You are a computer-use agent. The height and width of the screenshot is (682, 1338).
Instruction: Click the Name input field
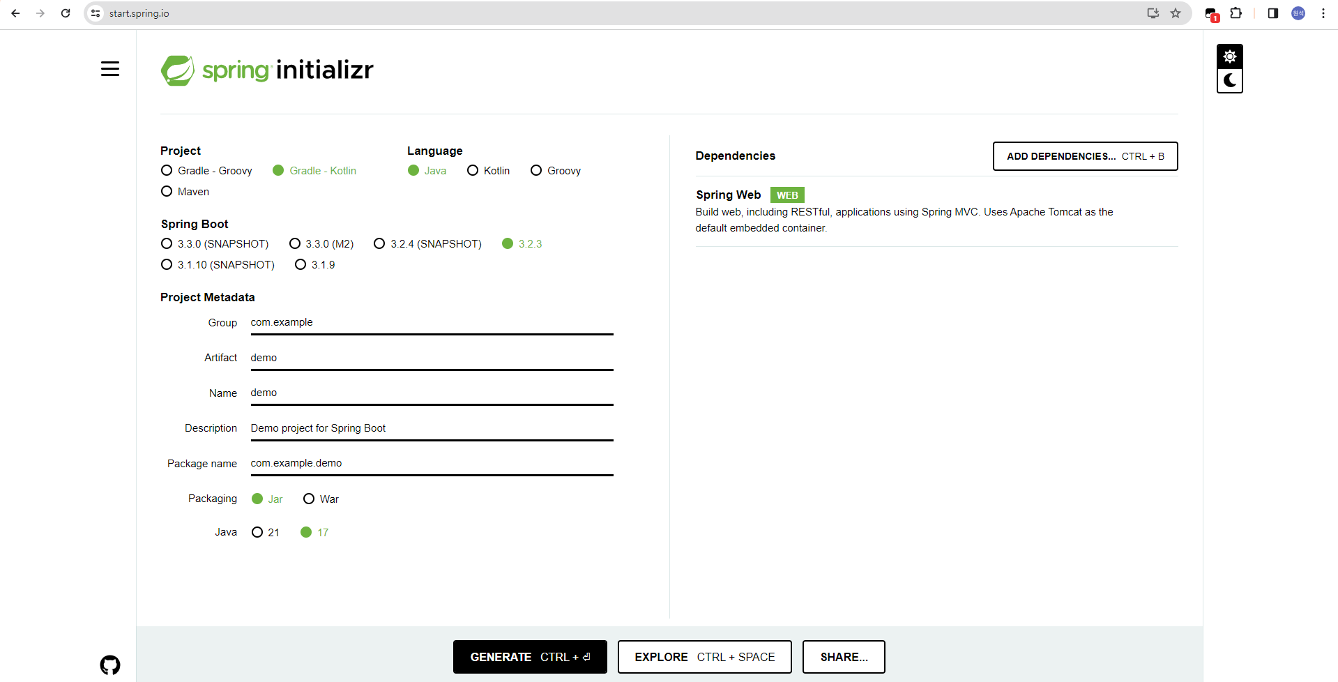point(432,393)
